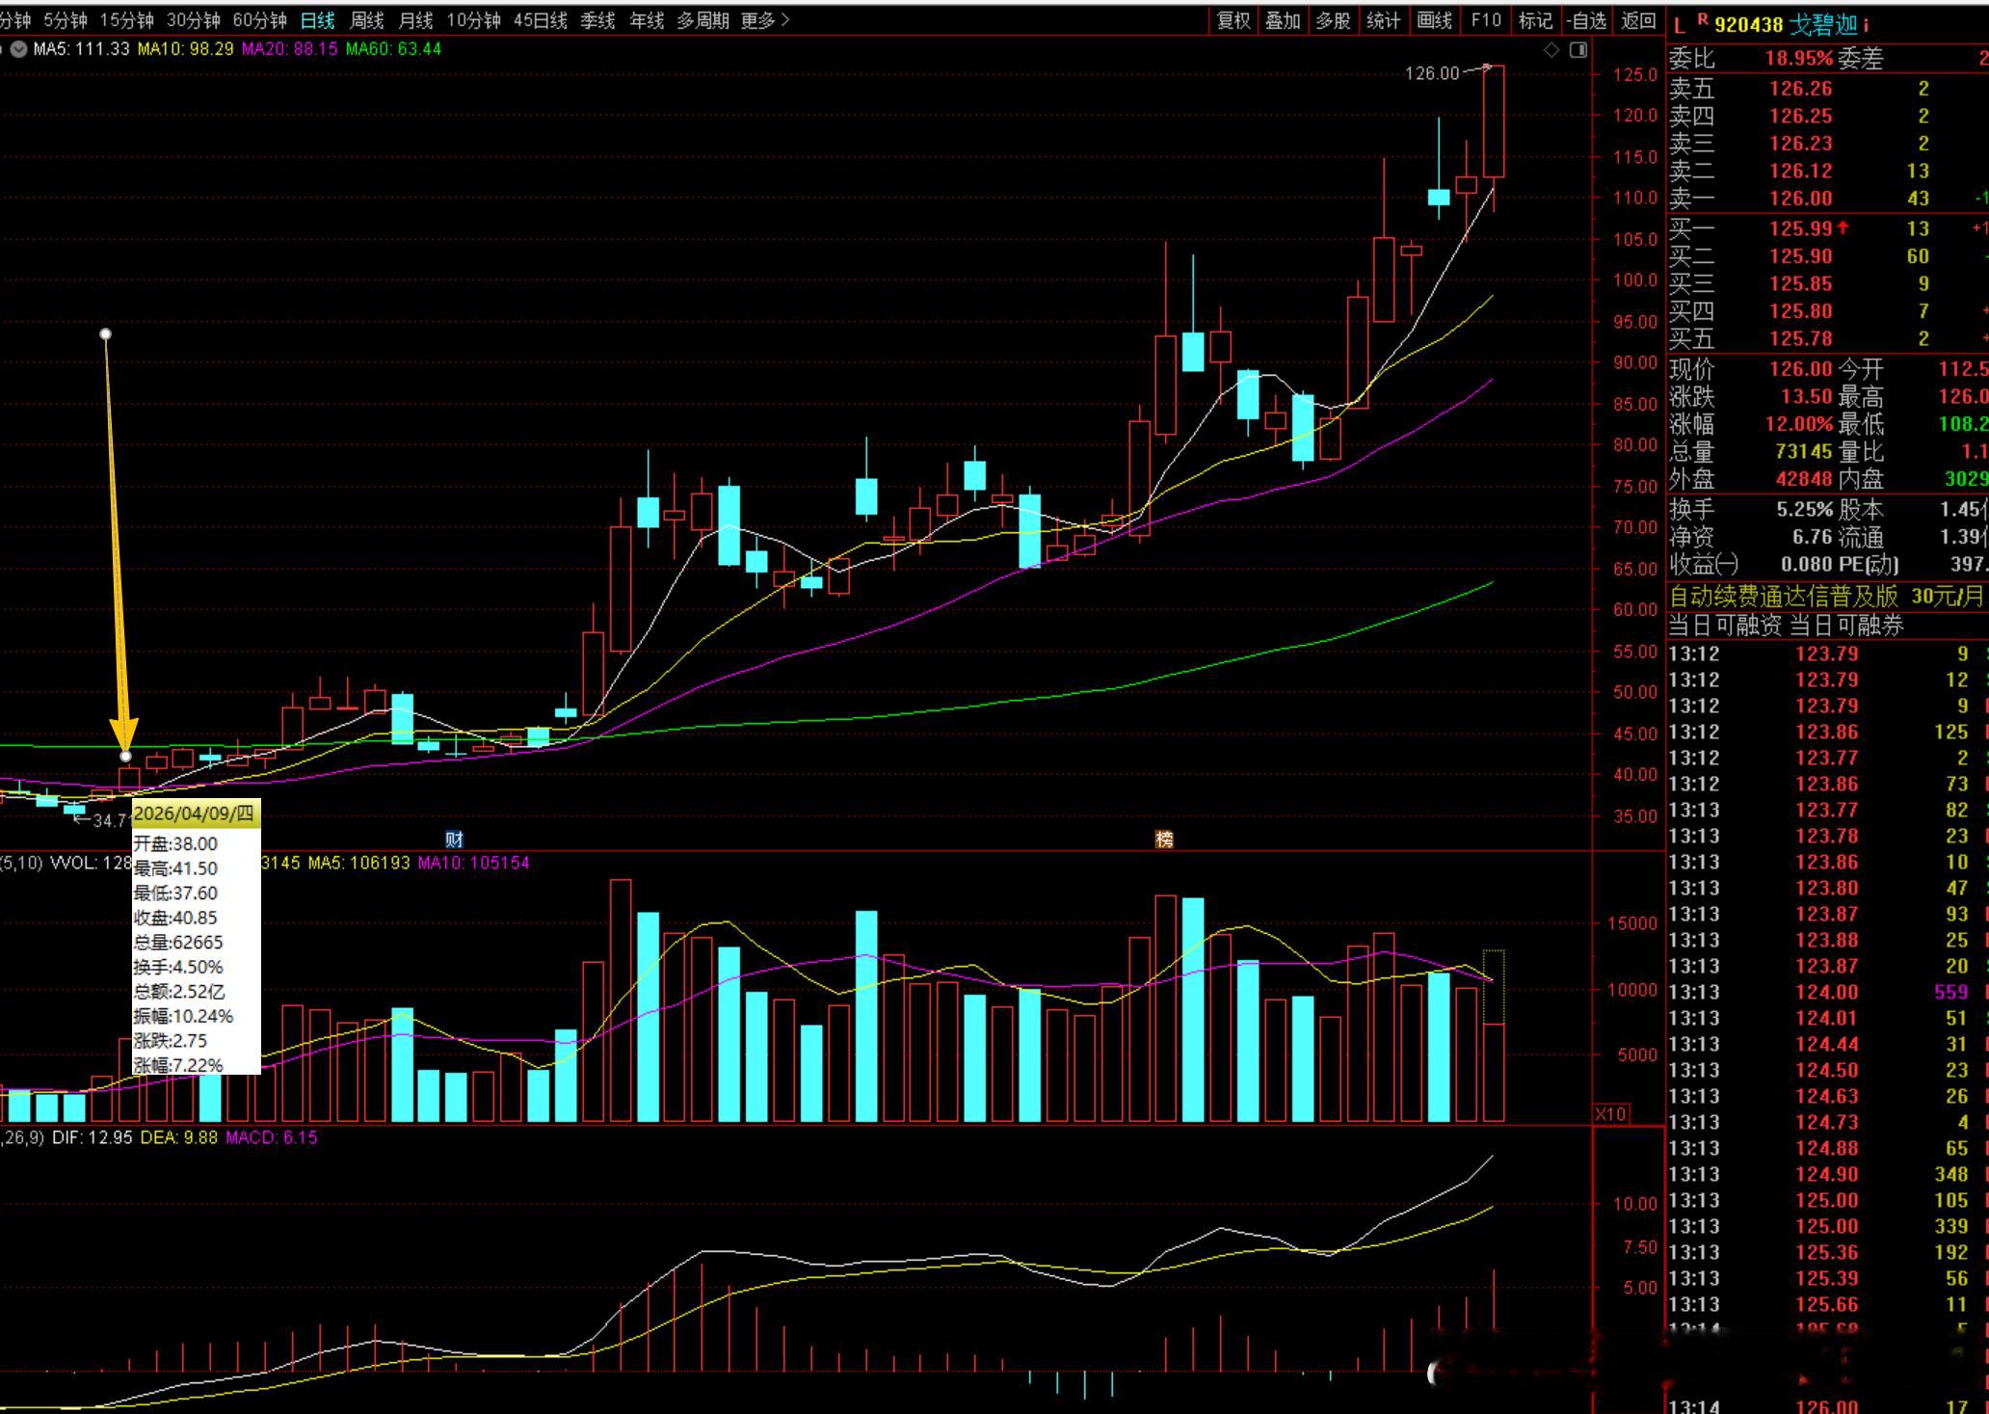Switch to the 10分钟 chart period
The image size is (1989, 1414).
point(473,20)
